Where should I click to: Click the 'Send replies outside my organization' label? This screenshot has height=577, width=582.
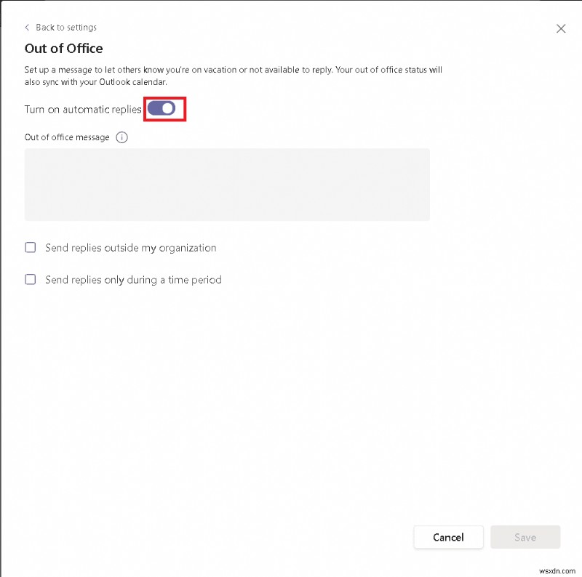[130, 248]
